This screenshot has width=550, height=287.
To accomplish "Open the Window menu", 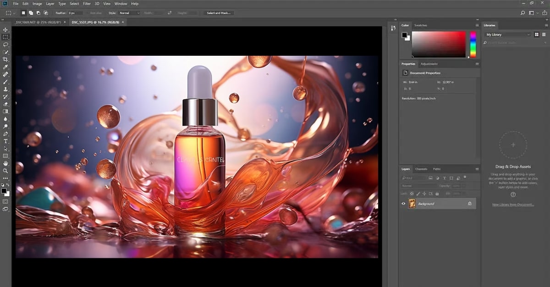I will tap(121, 4).
